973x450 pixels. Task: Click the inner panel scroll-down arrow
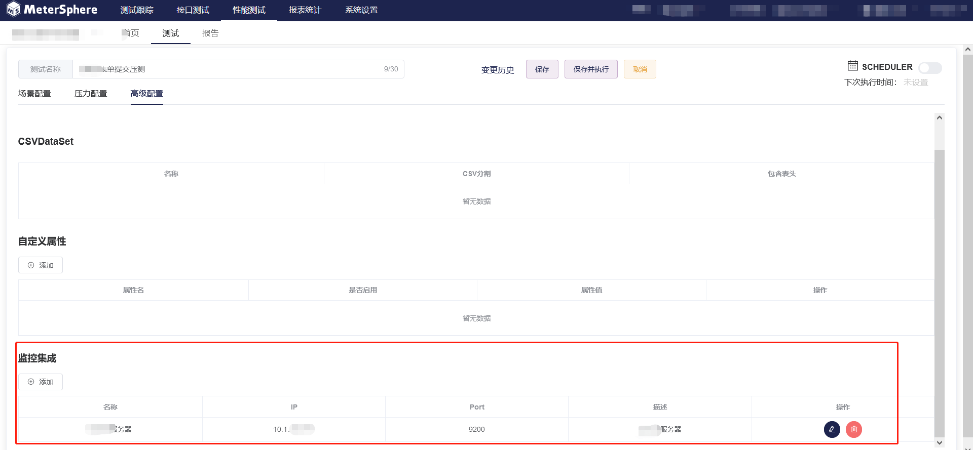pos(940,442)
